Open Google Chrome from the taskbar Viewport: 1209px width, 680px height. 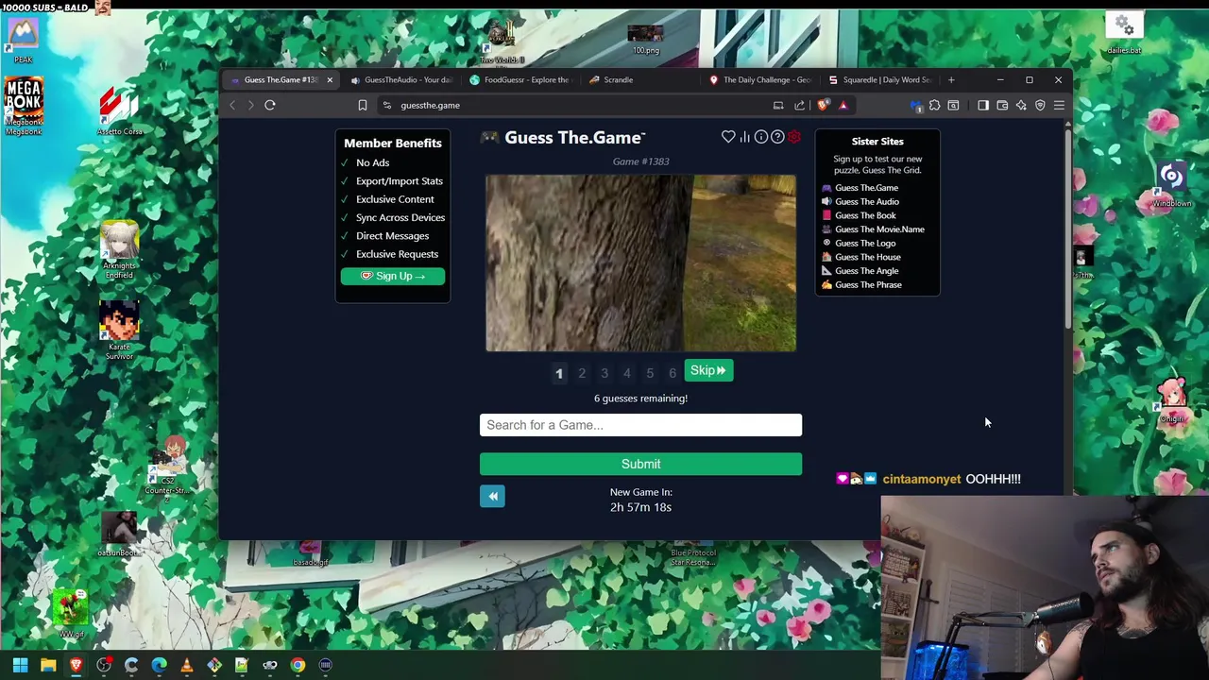pyautogui.click(x=298, y=665)
